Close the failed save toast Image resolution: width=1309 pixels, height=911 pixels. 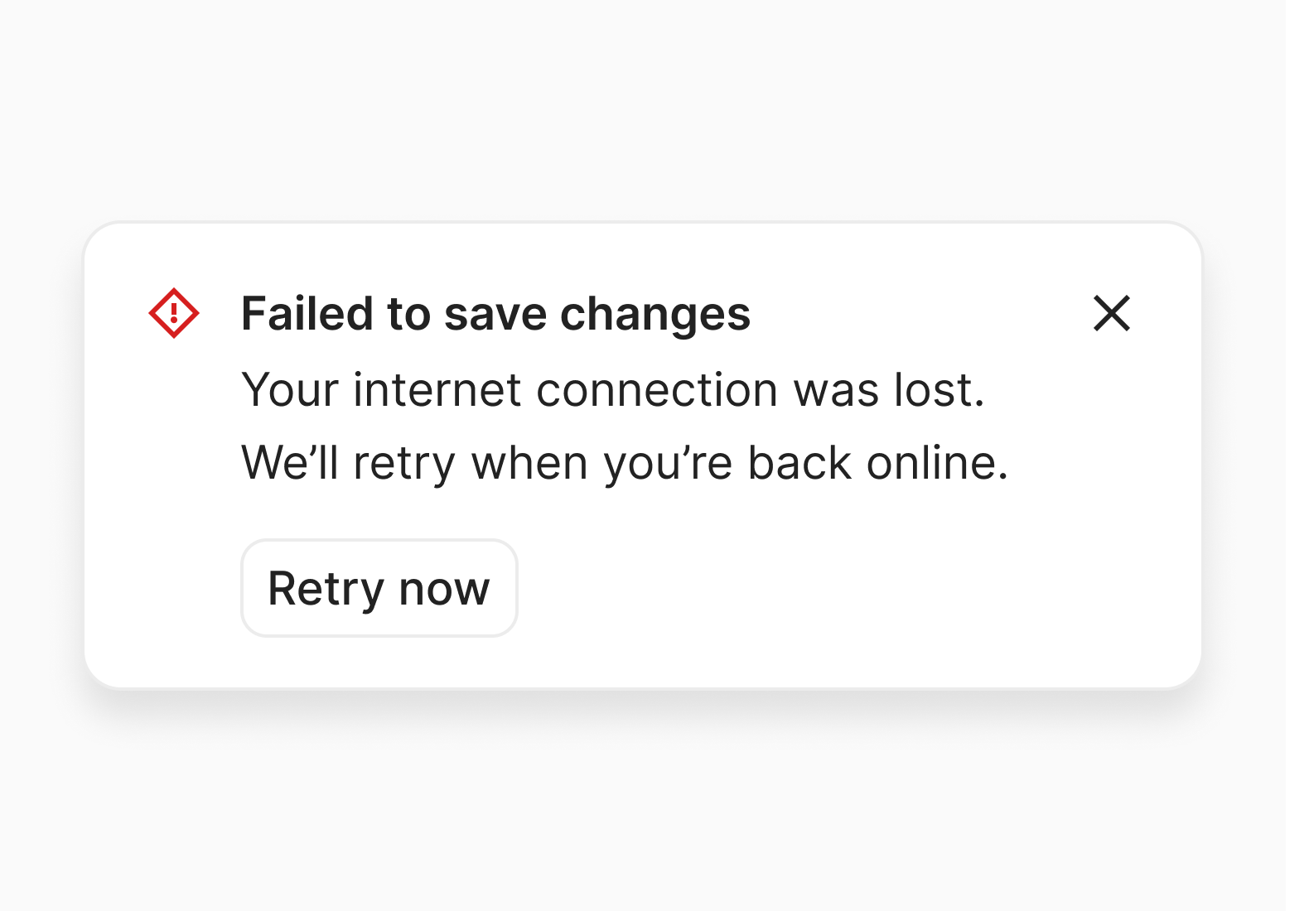[x=1111, y=313]
